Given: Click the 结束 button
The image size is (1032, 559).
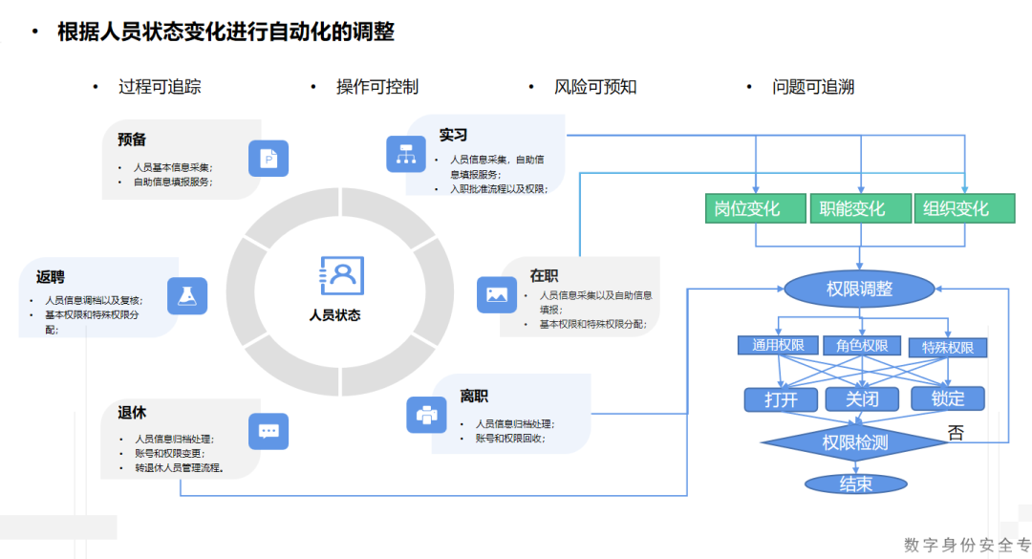Looking at the screenshot, I should [857, 484].
